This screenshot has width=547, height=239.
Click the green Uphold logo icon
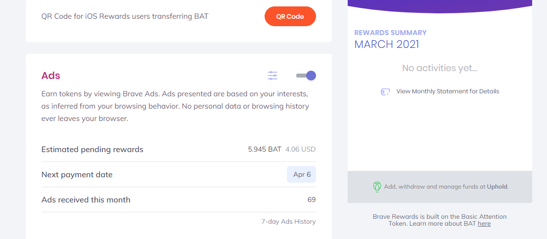pyautogui.click(x=377, y=187)
